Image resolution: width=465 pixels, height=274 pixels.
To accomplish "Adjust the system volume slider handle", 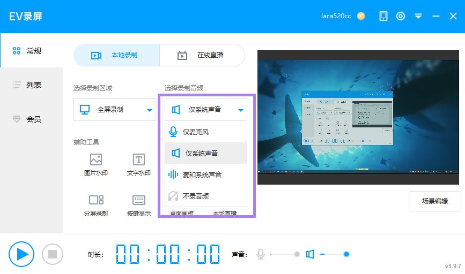I will [346, 254].
